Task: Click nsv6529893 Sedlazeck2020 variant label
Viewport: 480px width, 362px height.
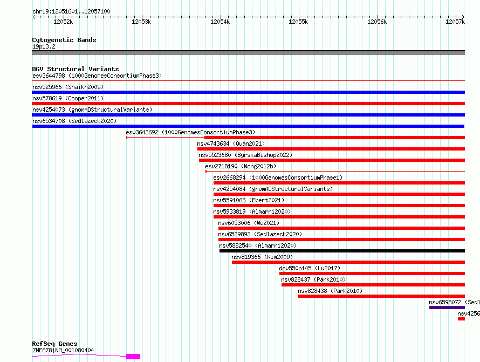Action: [260, 234]
